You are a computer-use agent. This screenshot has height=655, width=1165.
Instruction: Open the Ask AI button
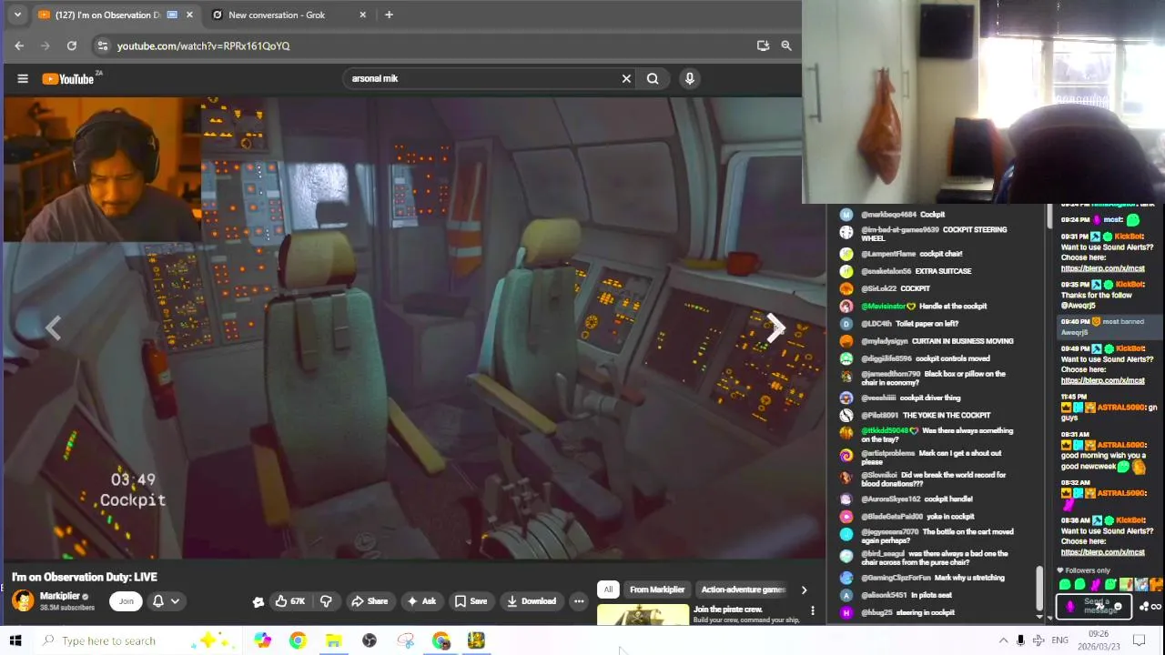(x=421, y=601)
